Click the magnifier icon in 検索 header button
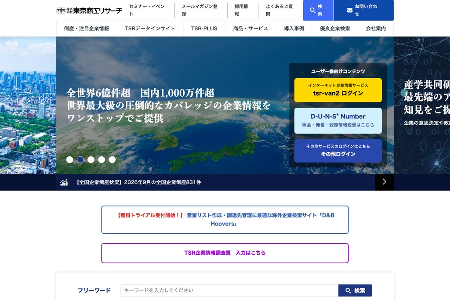 pyautogui.click(x=312, y=11)
